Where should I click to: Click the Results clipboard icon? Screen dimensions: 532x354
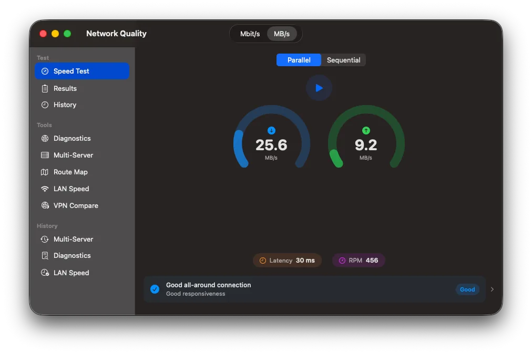click(x=45, y=88)
